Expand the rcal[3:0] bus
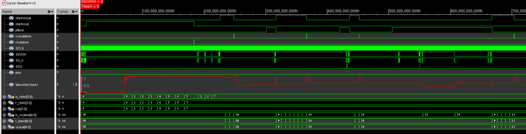 (x=4, y=109)
